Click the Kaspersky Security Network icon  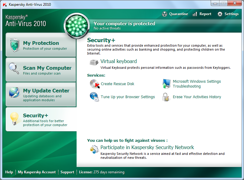[x=94, y=149]
